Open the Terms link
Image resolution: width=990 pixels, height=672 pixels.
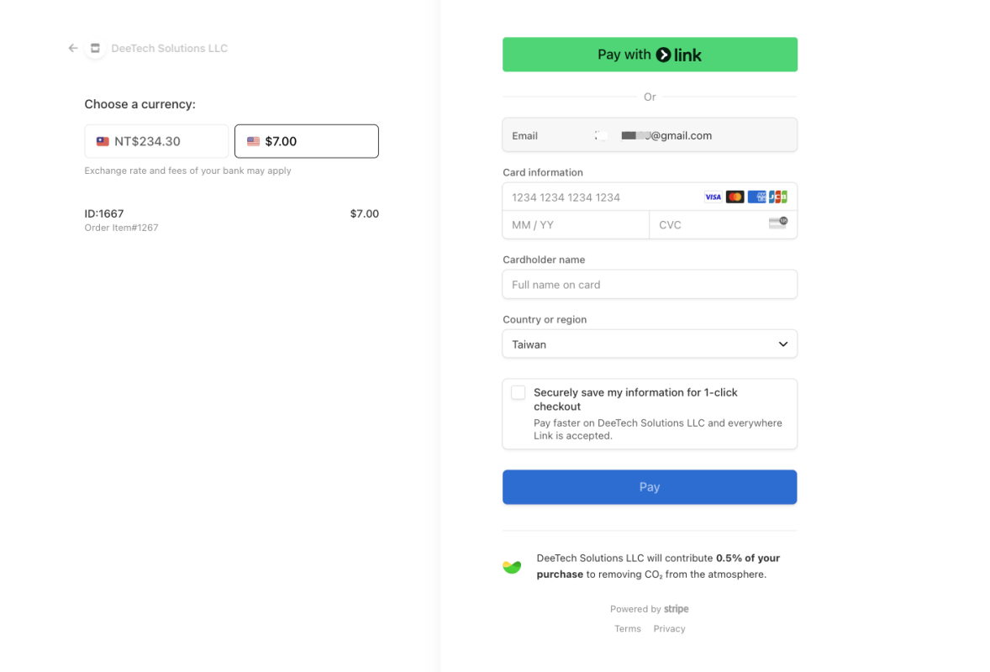[628, 628]
